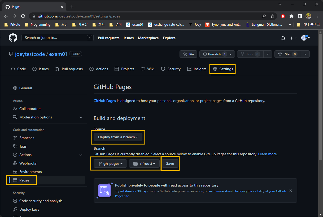Click the share page icon in address bar
Viewport: 323px width, 217px height.
click(x=264, y=16)
